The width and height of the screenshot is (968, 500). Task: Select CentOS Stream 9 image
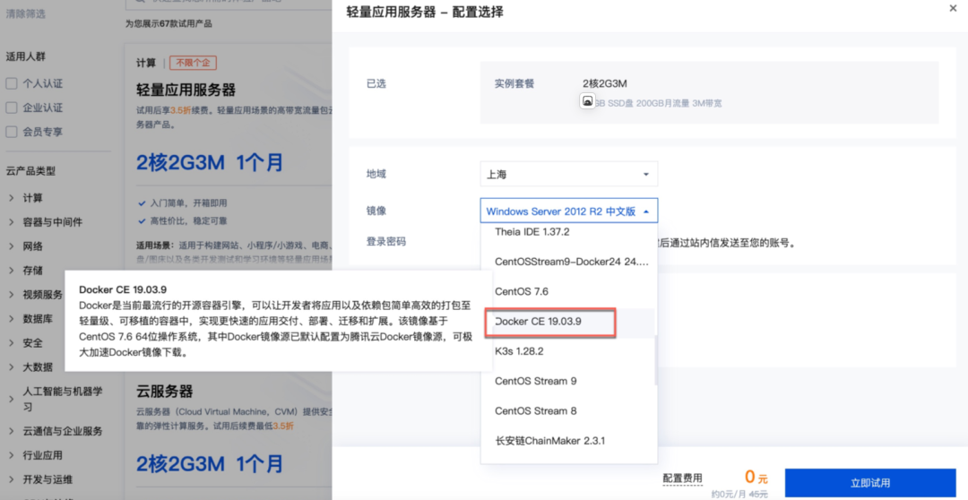tap(568, 381)
